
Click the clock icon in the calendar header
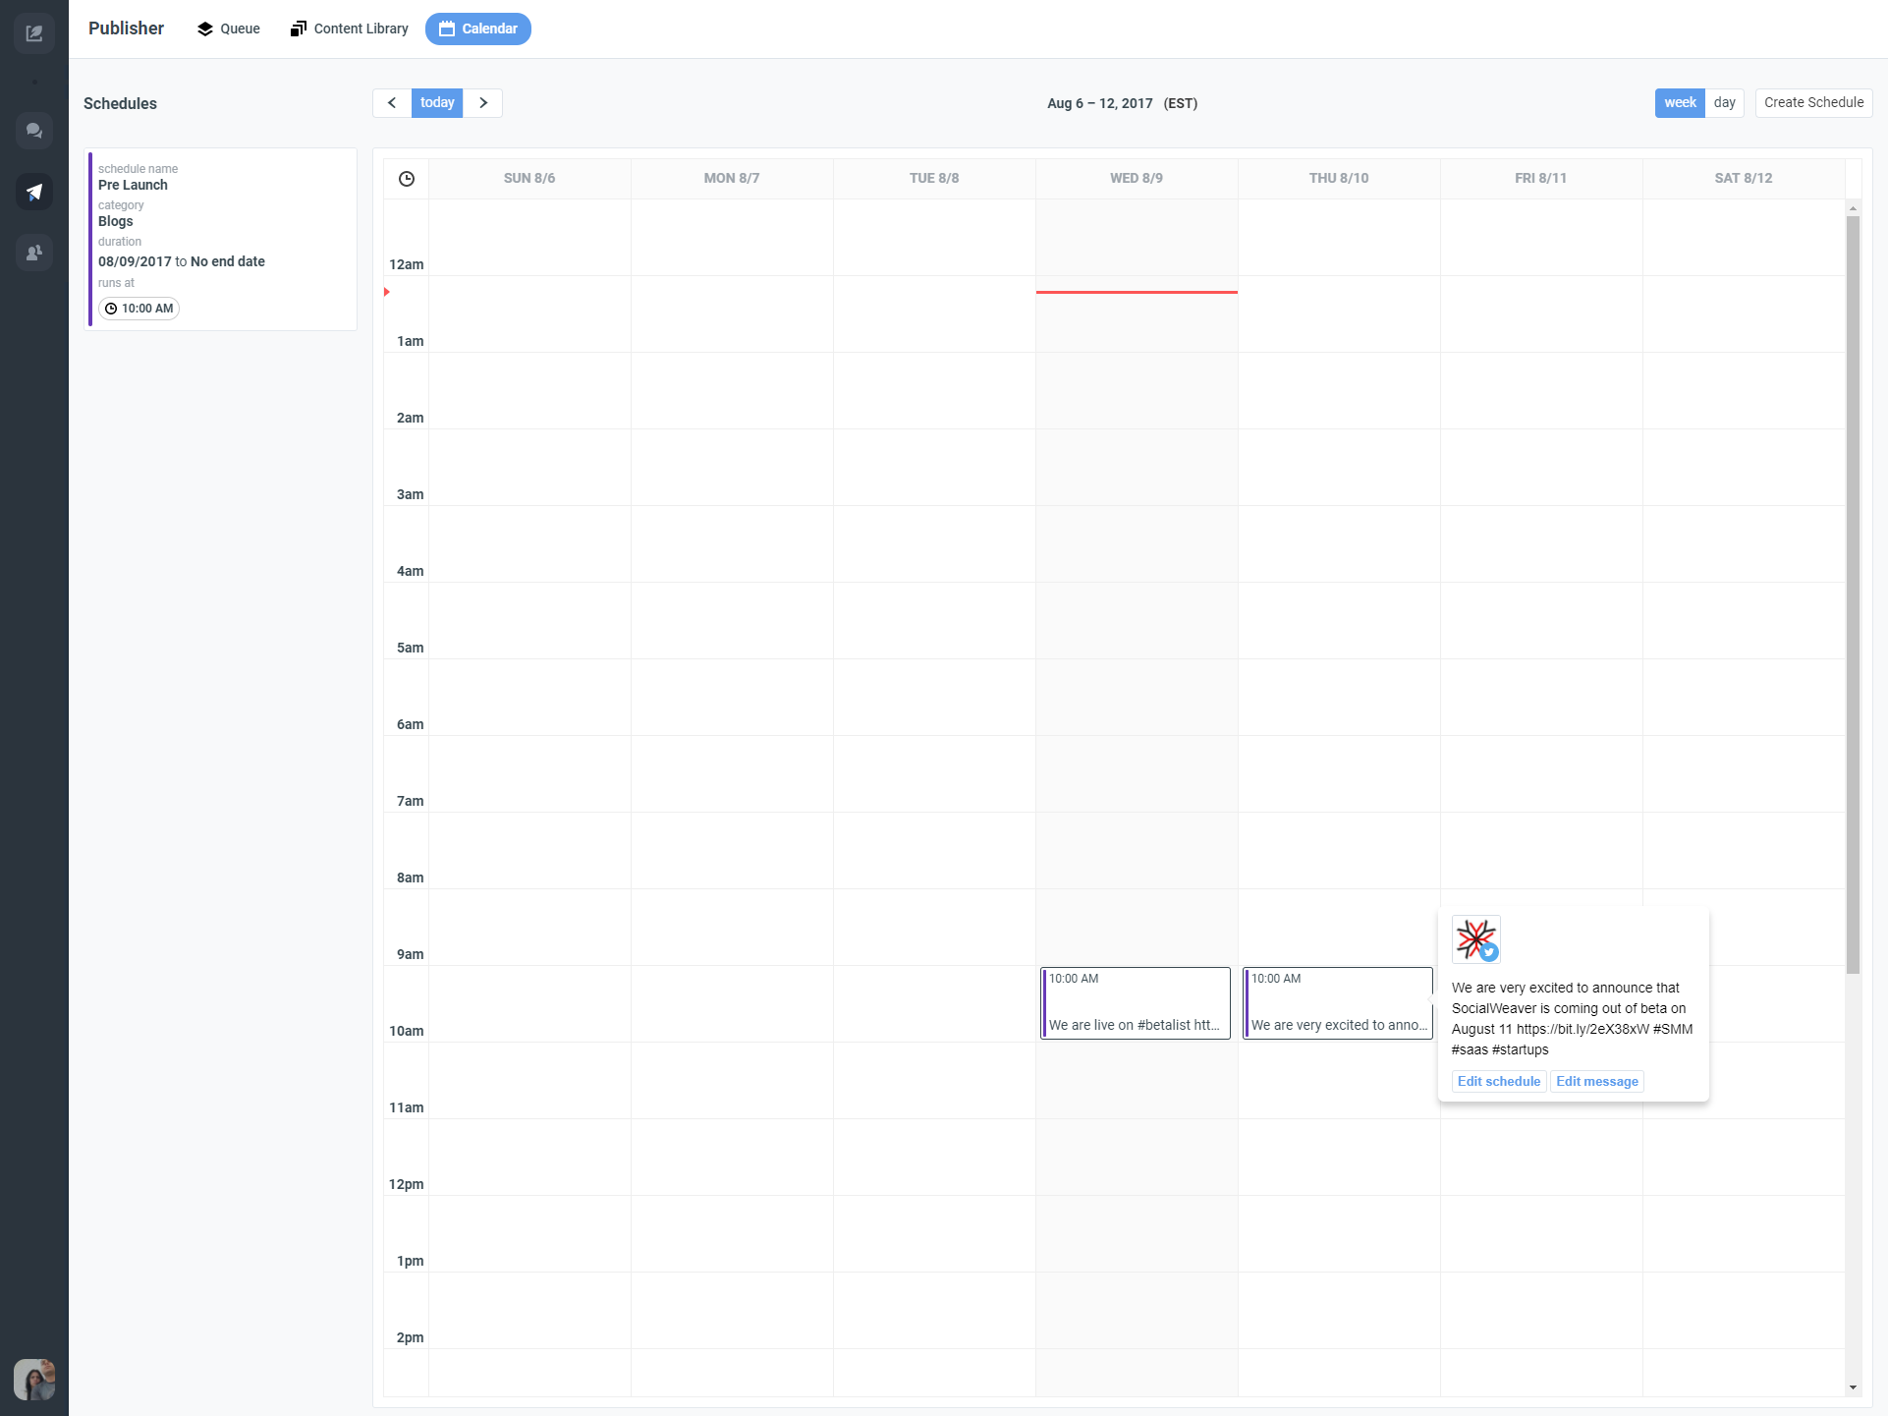click(406, 179)
